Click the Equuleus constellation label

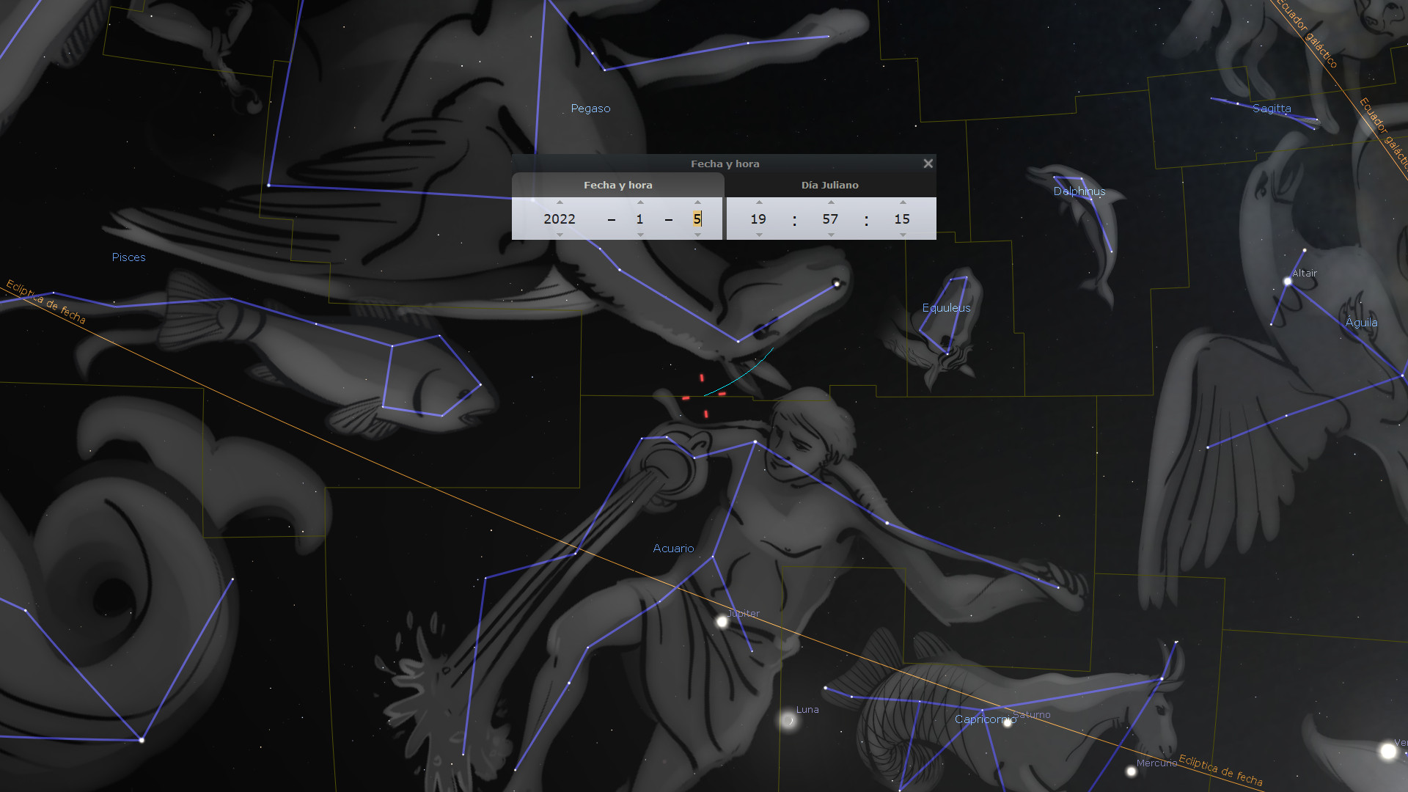[946, 308]
